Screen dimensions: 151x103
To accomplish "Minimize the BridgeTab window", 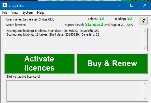I will click(x=119, y=5).
